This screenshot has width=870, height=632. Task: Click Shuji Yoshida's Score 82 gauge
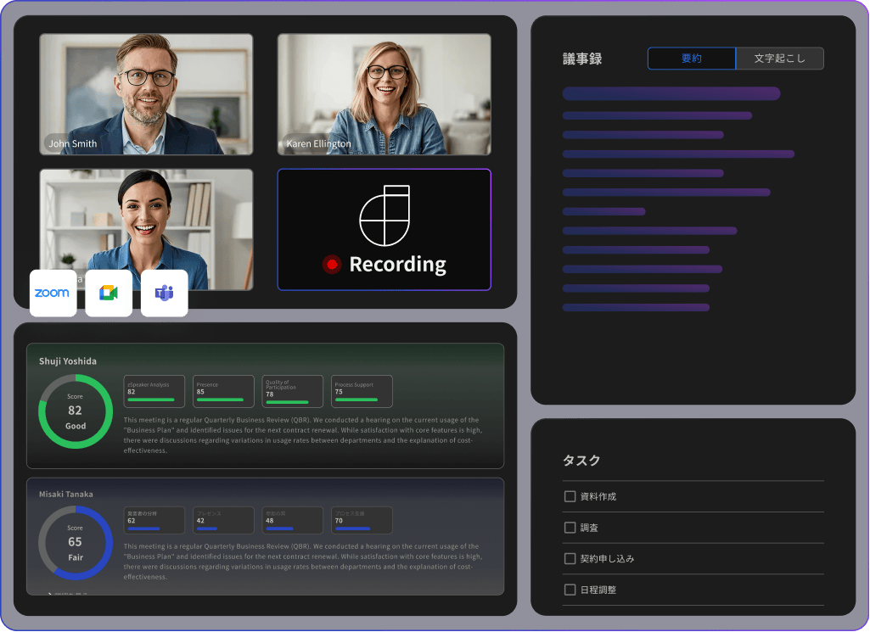pos(75,411)
